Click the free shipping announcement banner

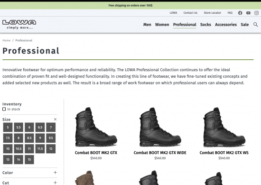pyautogui.click(x=130, y=6)
